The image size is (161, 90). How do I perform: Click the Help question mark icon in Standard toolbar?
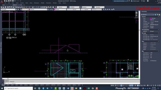(x=53, y=7)
